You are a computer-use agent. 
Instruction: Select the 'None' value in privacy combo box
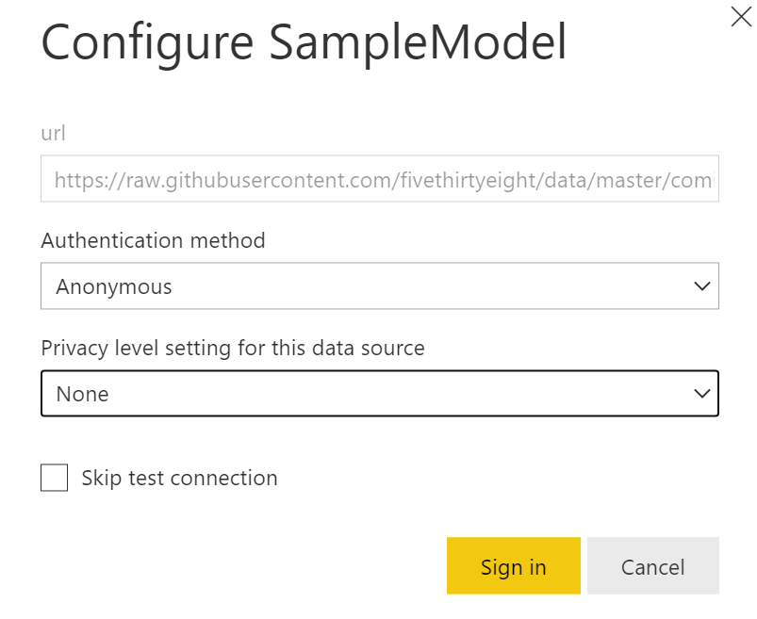83,394
